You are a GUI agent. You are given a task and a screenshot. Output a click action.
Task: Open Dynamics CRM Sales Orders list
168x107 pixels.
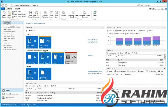[12, 27]
